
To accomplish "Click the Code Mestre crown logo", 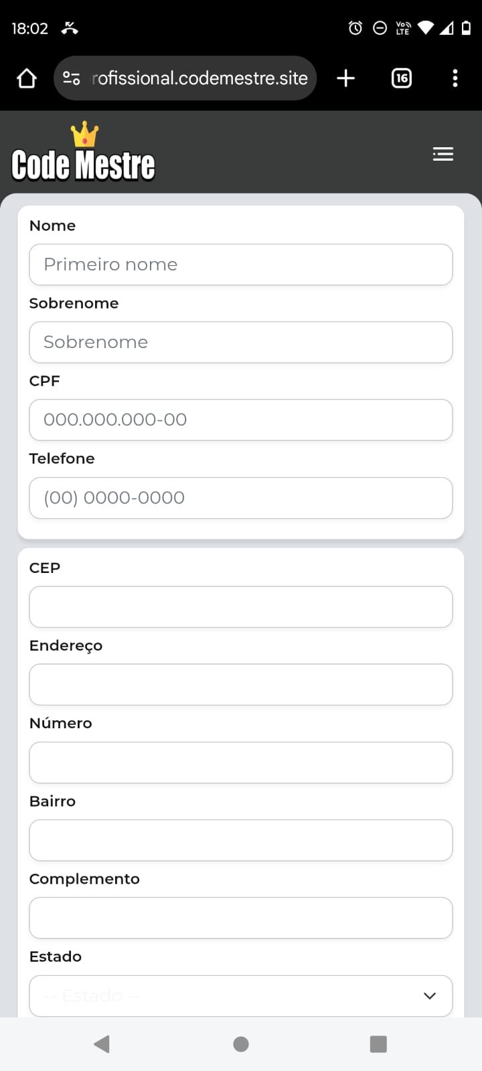I will tap(83, 154).
